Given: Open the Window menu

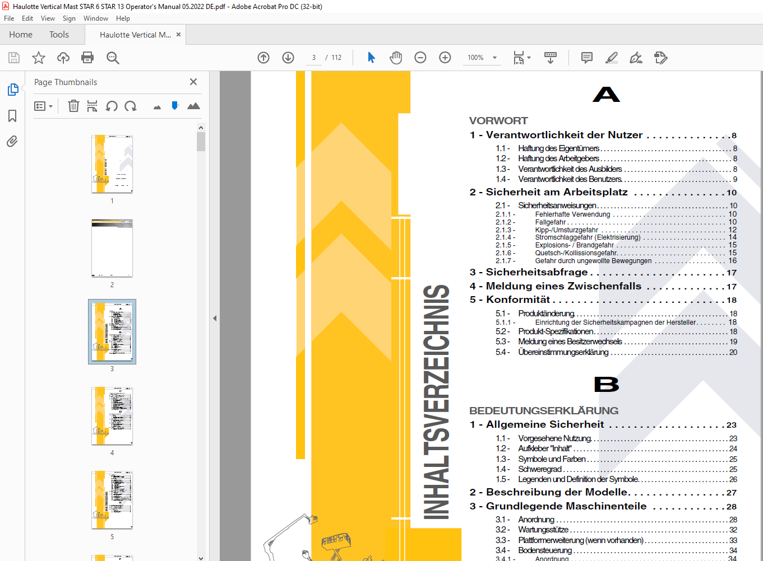Looking at the screenshot, I should click(x=96, y=18).
